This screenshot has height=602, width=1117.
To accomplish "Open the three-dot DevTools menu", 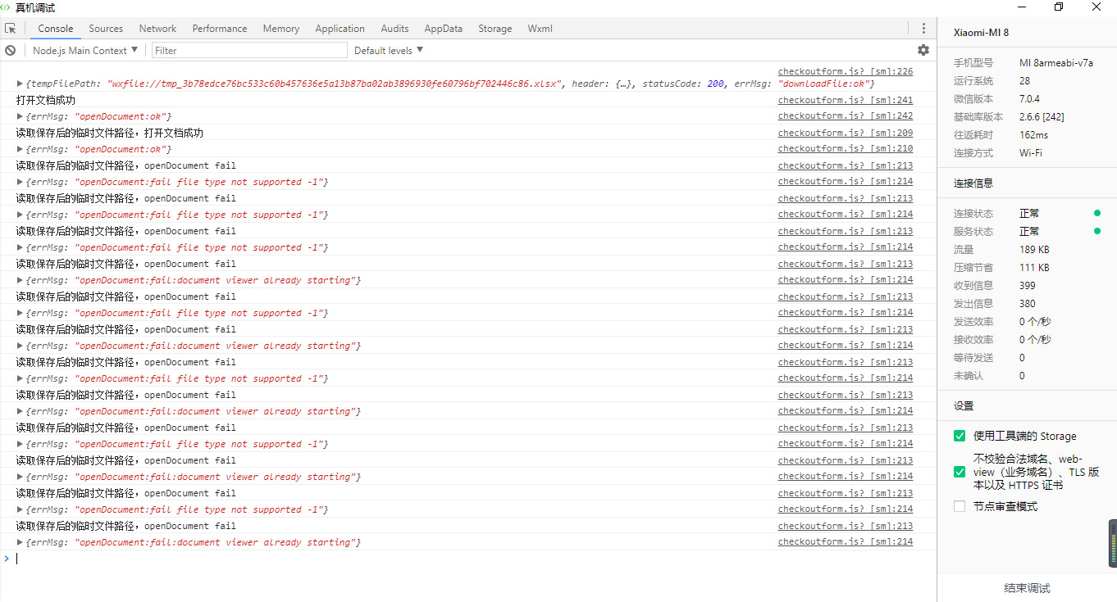I will click(923, 28).
